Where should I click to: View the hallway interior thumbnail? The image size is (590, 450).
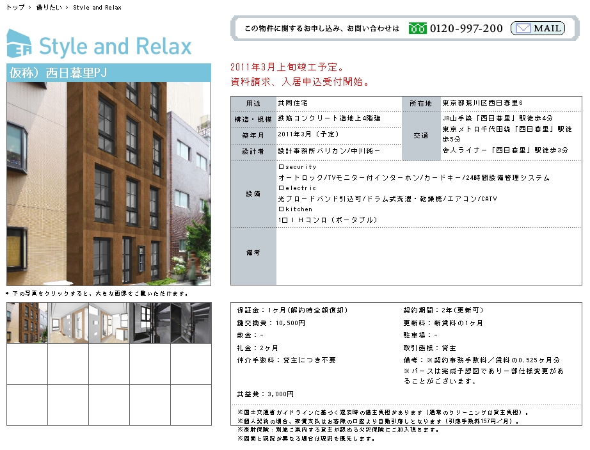(x=68, y=323)
